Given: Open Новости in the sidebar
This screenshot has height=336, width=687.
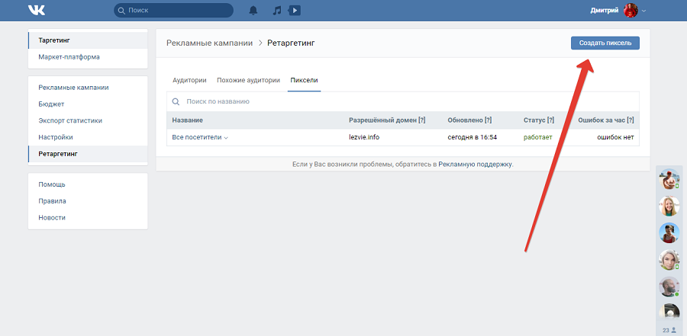Looking at the screenshot, I should [x=88, y=218].
